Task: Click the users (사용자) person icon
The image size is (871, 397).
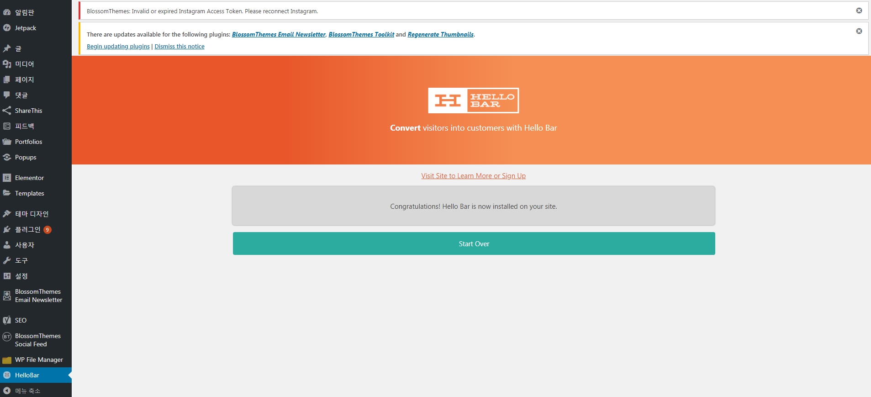Action: coord(7,245)
